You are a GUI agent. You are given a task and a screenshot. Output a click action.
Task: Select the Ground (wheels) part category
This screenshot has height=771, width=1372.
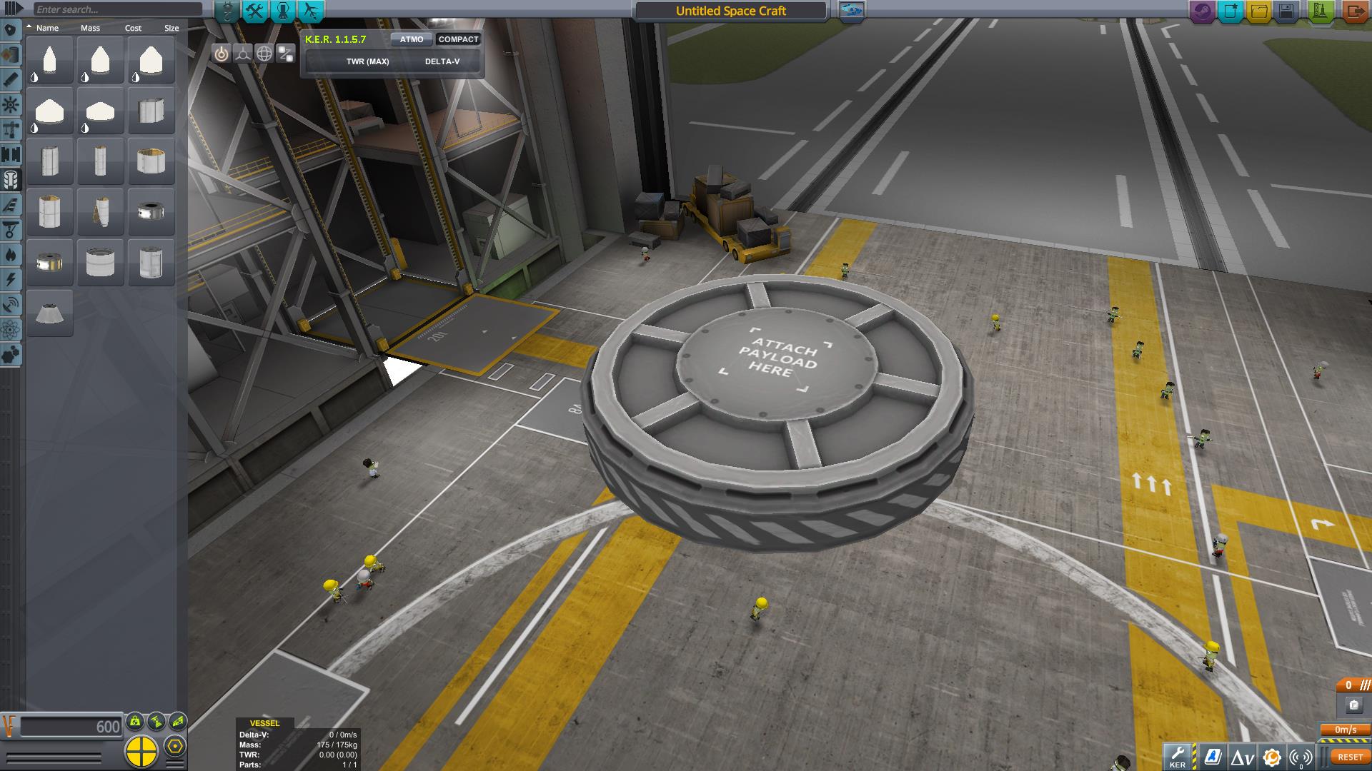coord(11,230)
